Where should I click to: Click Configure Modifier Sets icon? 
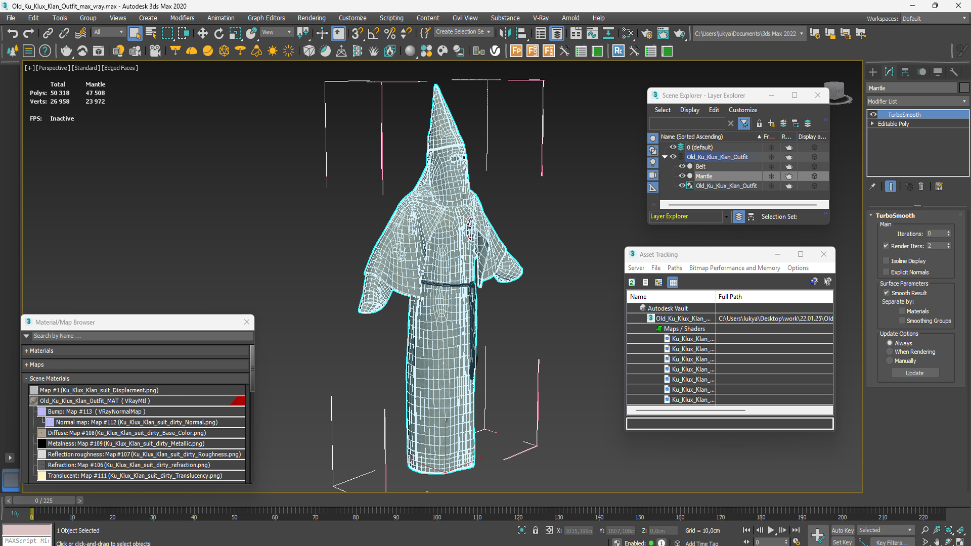(939, 187)
